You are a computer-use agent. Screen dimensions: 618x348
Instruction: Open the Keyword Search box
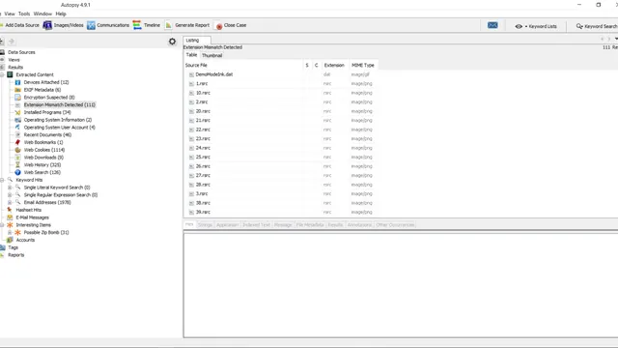pos(597,26)
